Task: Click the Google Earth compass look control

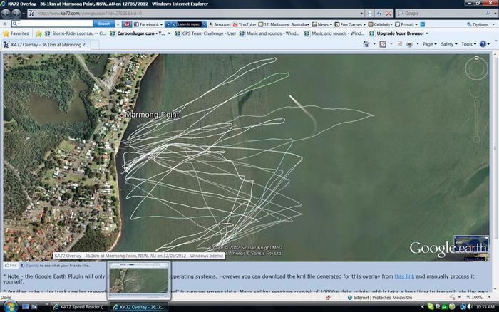Action: 476,68
